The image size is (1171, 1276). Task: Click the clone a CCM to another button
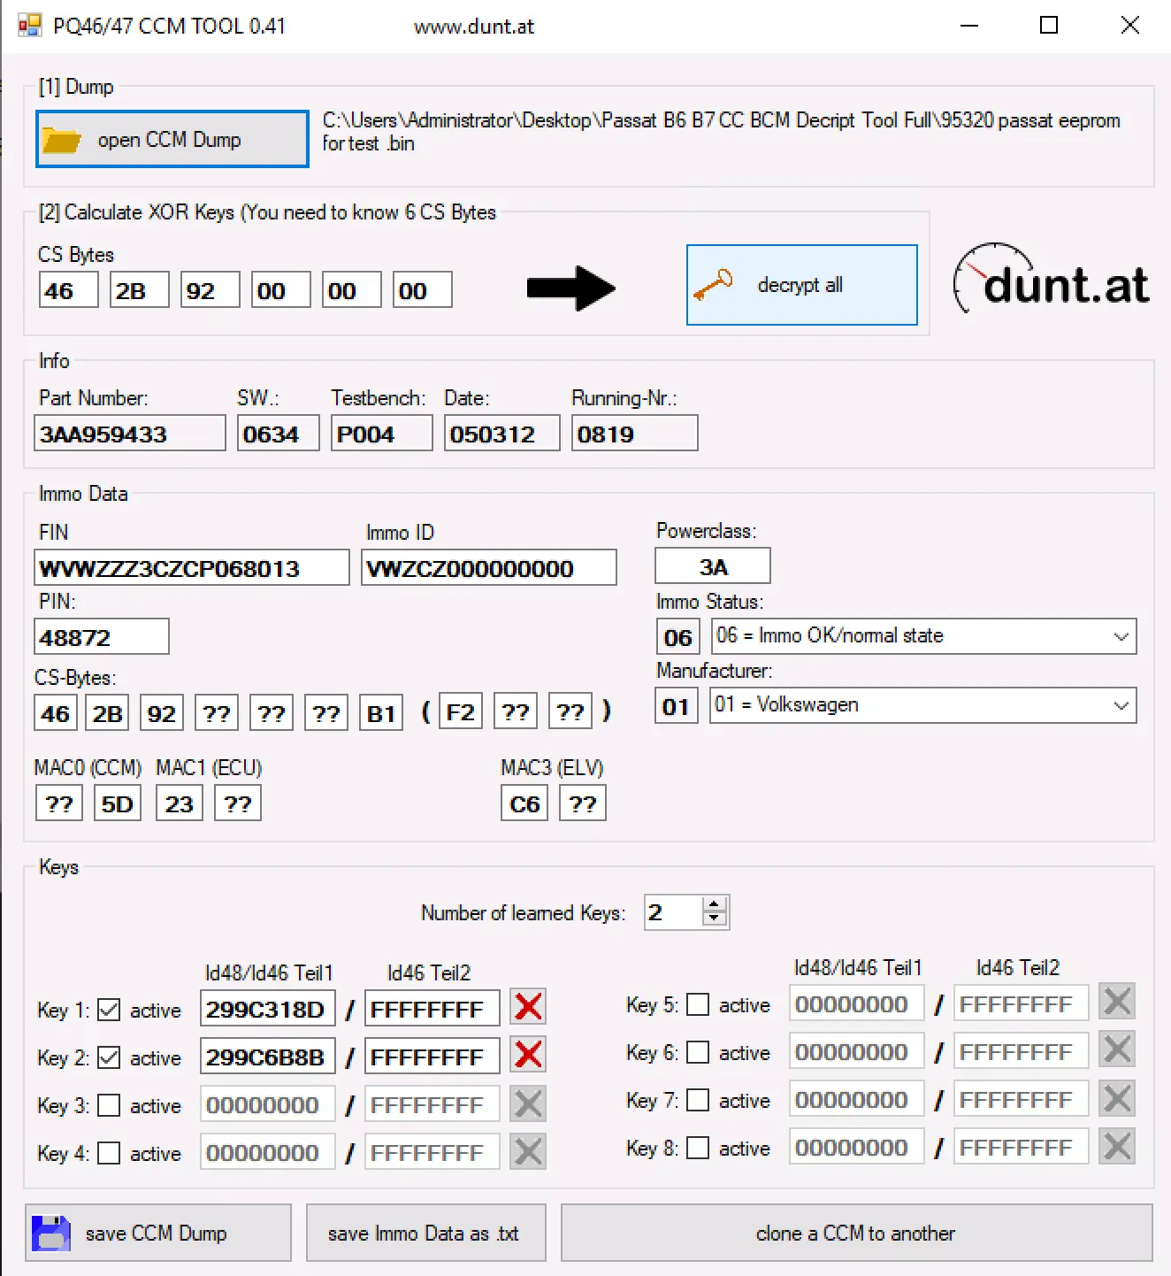point(854,1233)
